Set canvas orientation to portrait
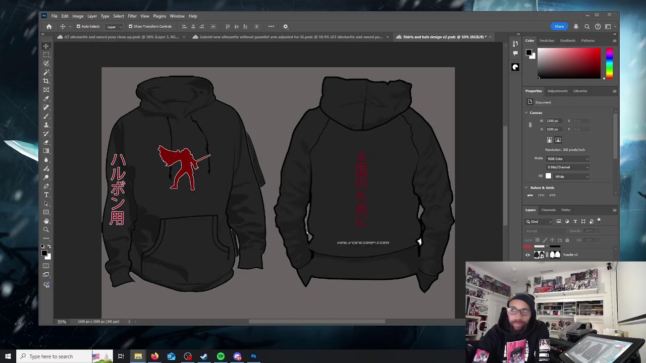Screen dimensions: 646x363 [x=550, y=140]
